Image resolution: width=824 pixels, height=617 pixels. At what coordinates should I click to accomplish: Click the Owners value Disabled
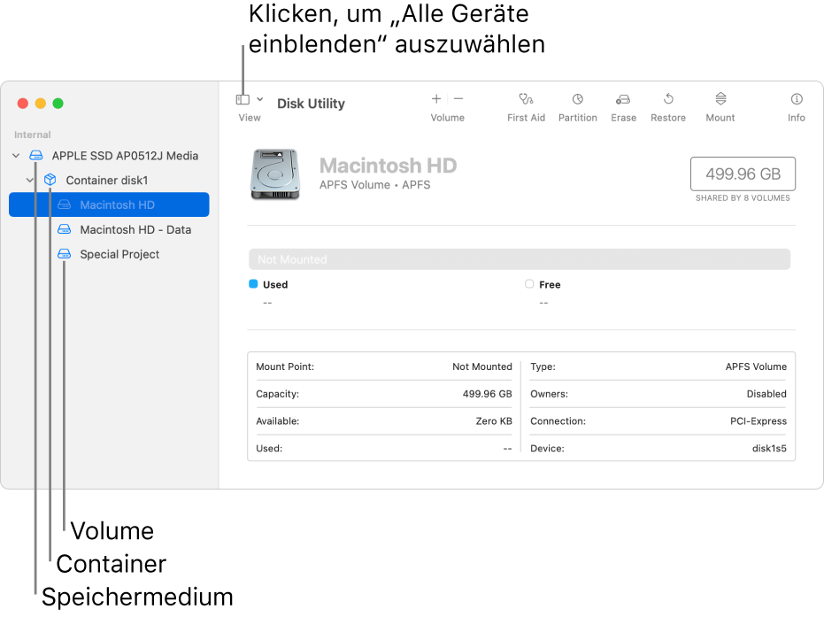click(766, 394)
